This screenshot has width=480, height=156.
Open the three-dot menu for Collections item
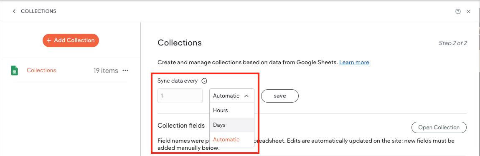coord(125,70)
